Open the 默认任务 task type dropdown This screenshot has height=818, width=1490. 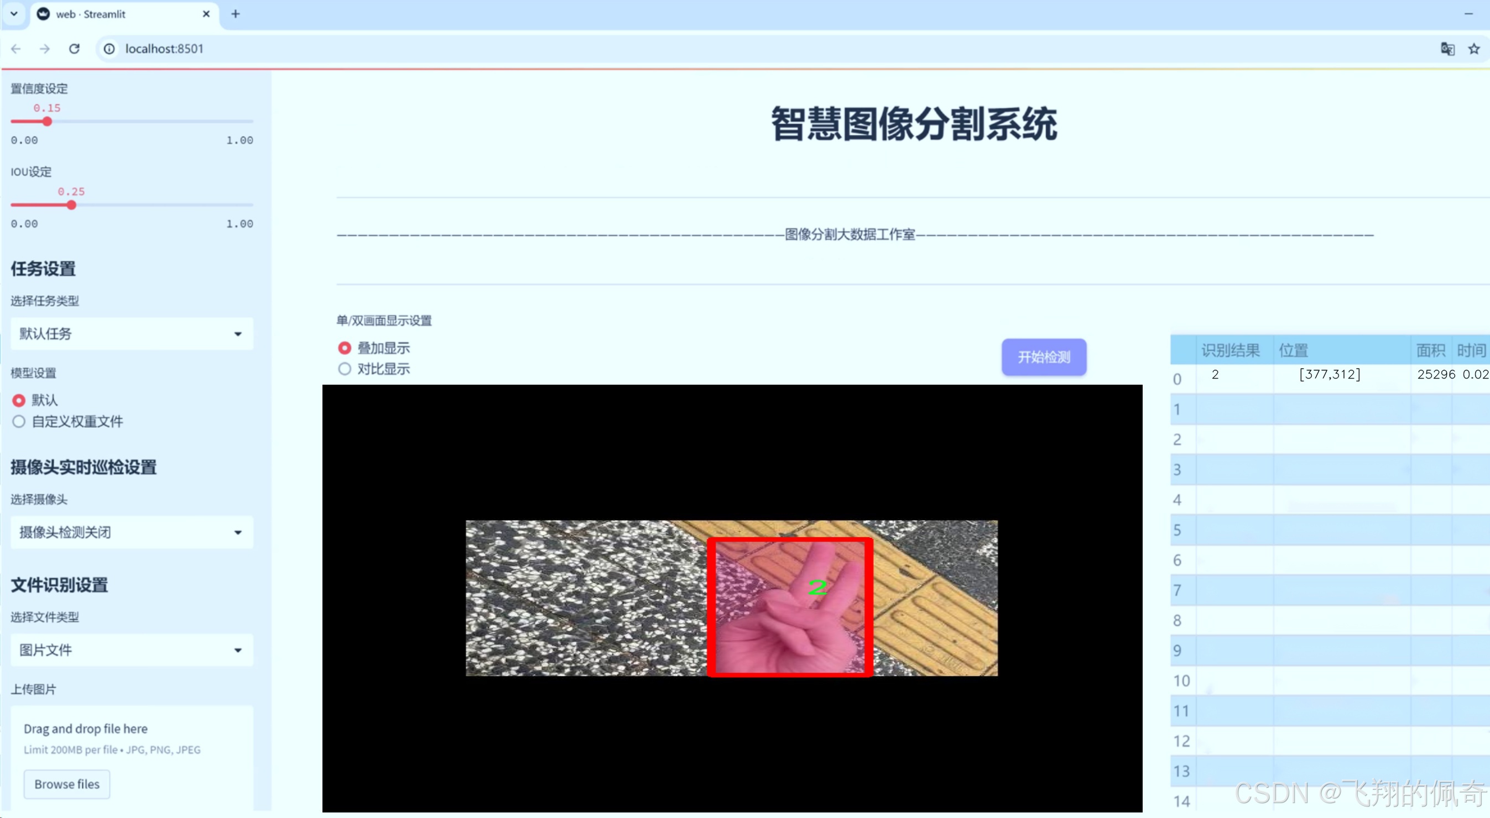point(131,334)
